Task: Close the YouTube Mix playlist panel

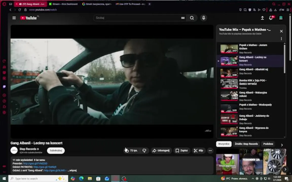Action: (x=281, y=31)
